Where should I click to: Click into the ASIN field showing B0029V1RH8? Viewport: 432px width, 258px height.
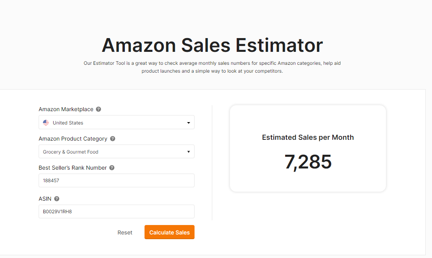point(117,212)
